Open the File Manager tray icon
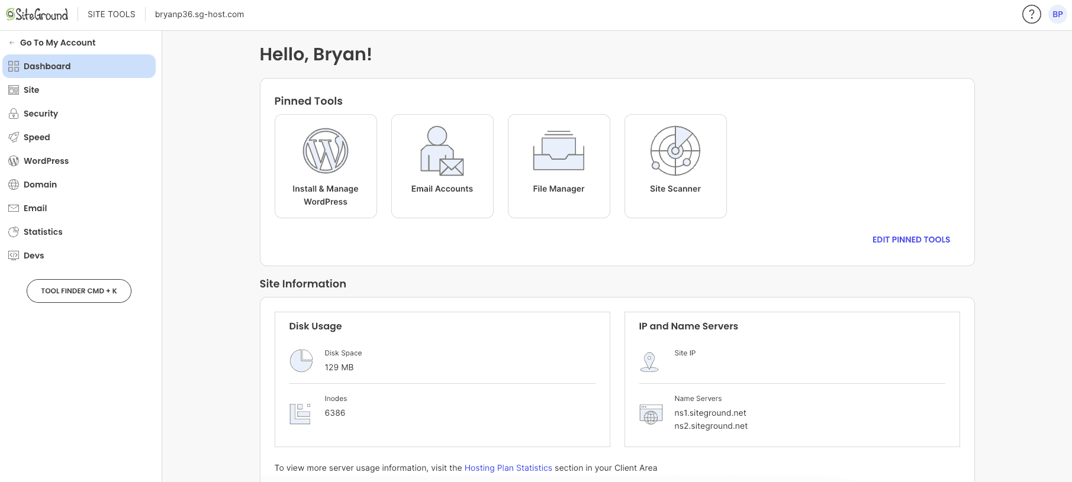 (x=559, y=151)
